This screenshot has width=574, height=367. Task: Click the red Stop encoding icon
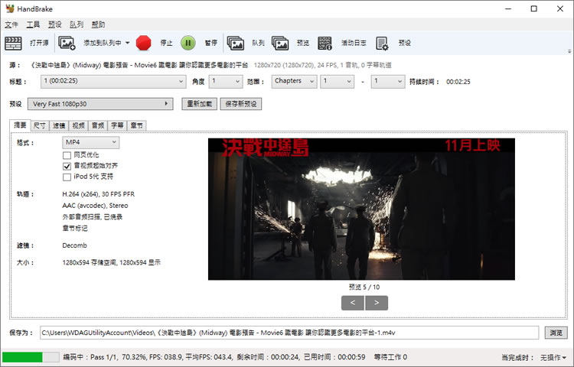pyautogui.click(x=144, y=43)
